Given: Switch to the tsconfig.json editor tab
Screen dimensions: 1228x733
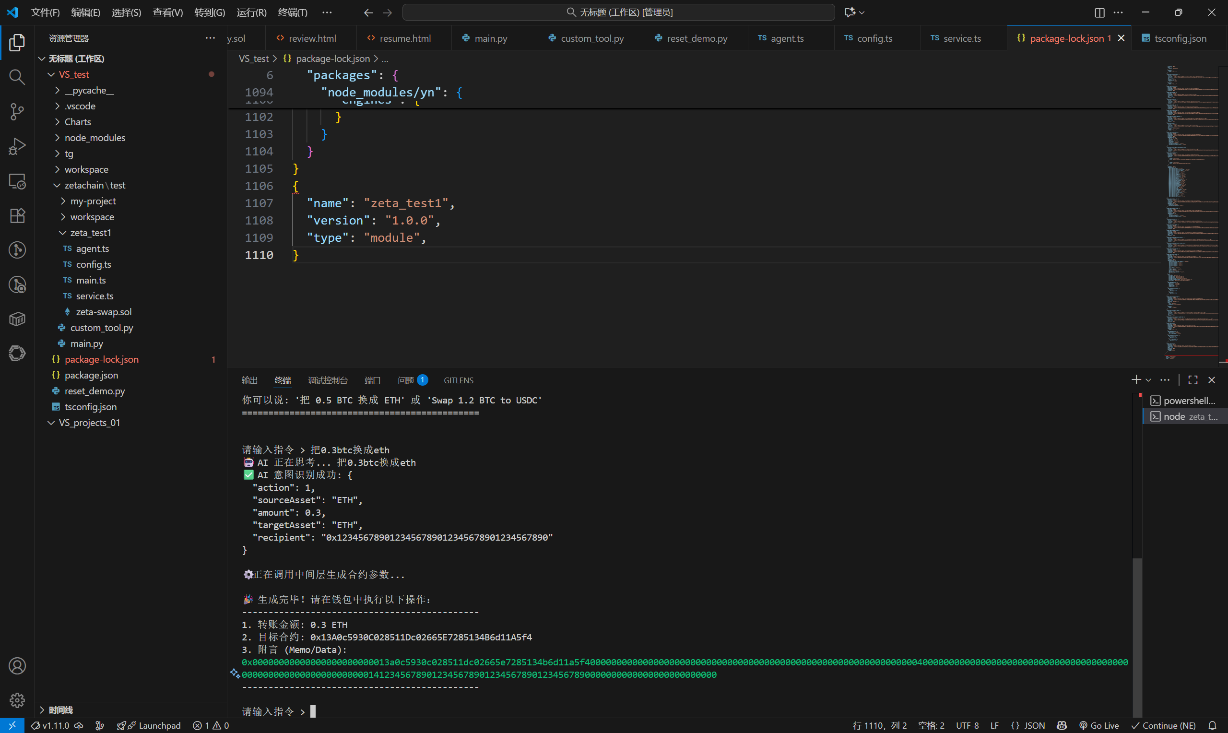Looking at the screenshot, I should 1180,38.
